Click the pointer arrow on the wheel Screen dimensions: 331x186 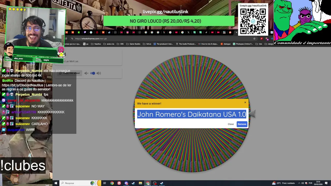pos(253,114)
